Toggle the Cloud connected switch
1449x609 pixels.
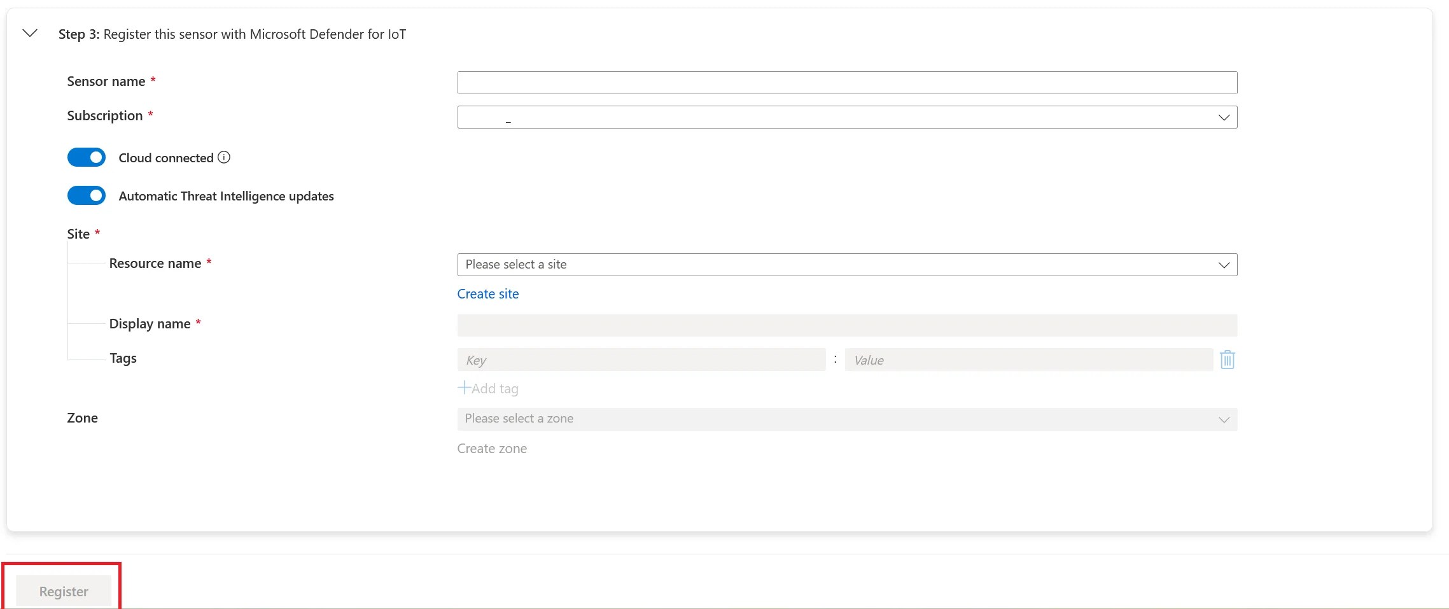[87, 157]
